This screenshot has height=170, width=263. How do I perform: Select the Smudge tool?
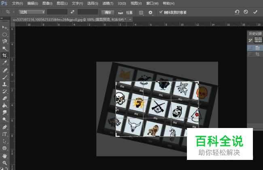click(x=4, y=112)
